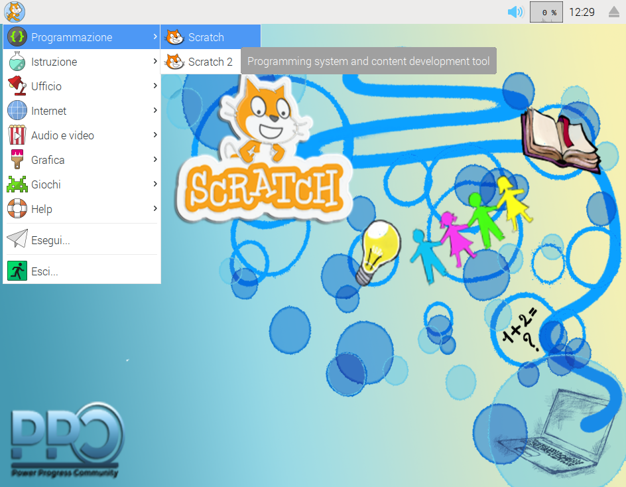
Task: Launch Scratch from the submenu
Action: click(x=210, y=37)
